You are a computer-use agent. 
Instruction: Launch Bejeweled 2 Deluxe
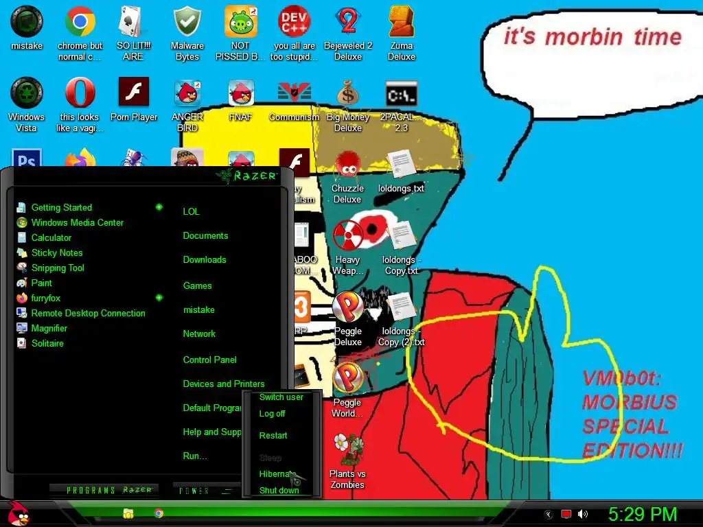(348, 33)
